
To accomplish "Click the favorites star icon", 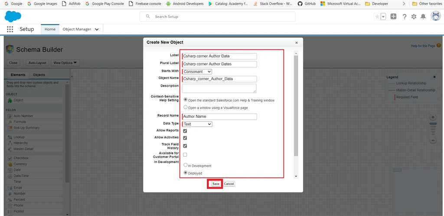I will tap(377, 17).
